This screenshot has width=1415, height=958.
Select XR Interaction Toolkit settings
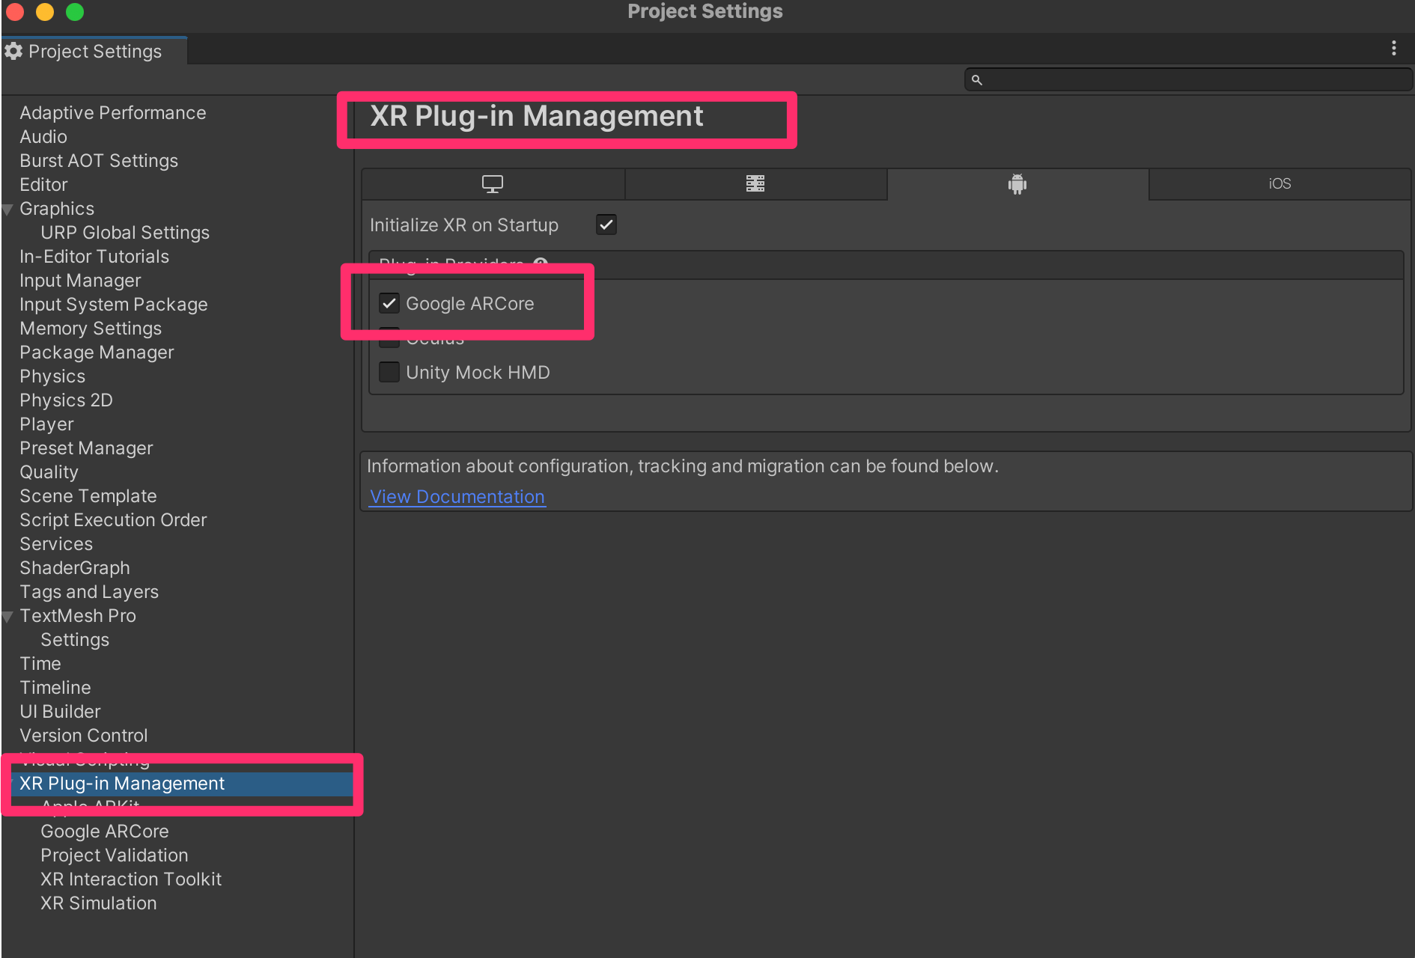(x=131, y=879)
